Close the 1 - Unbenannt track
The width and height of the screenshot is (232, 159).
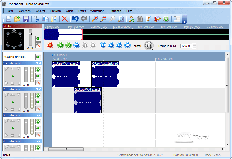pyautogui.click(x=40, y=63)
